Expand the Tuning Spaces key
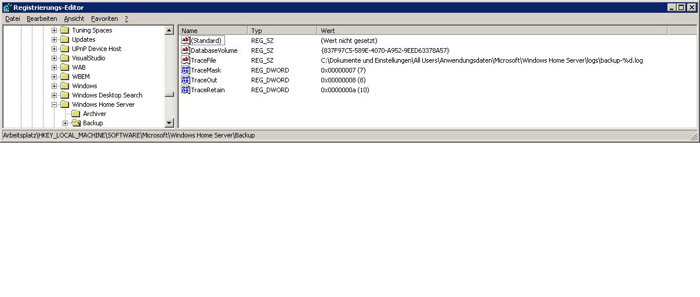Screen dimensions: 700x297 [x=55, y=30]
